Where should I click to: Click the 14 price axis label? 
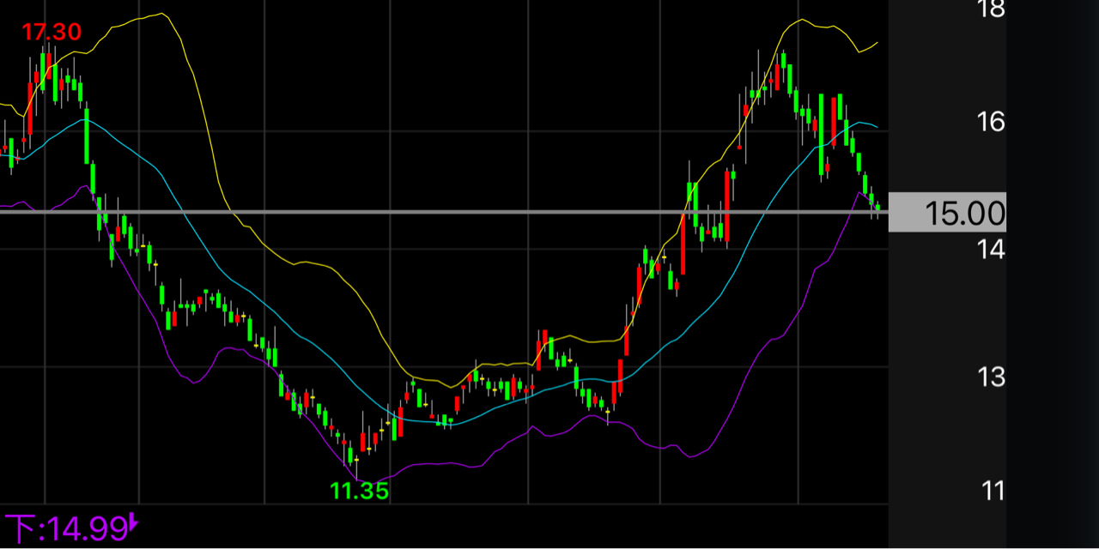pos(990,249)
